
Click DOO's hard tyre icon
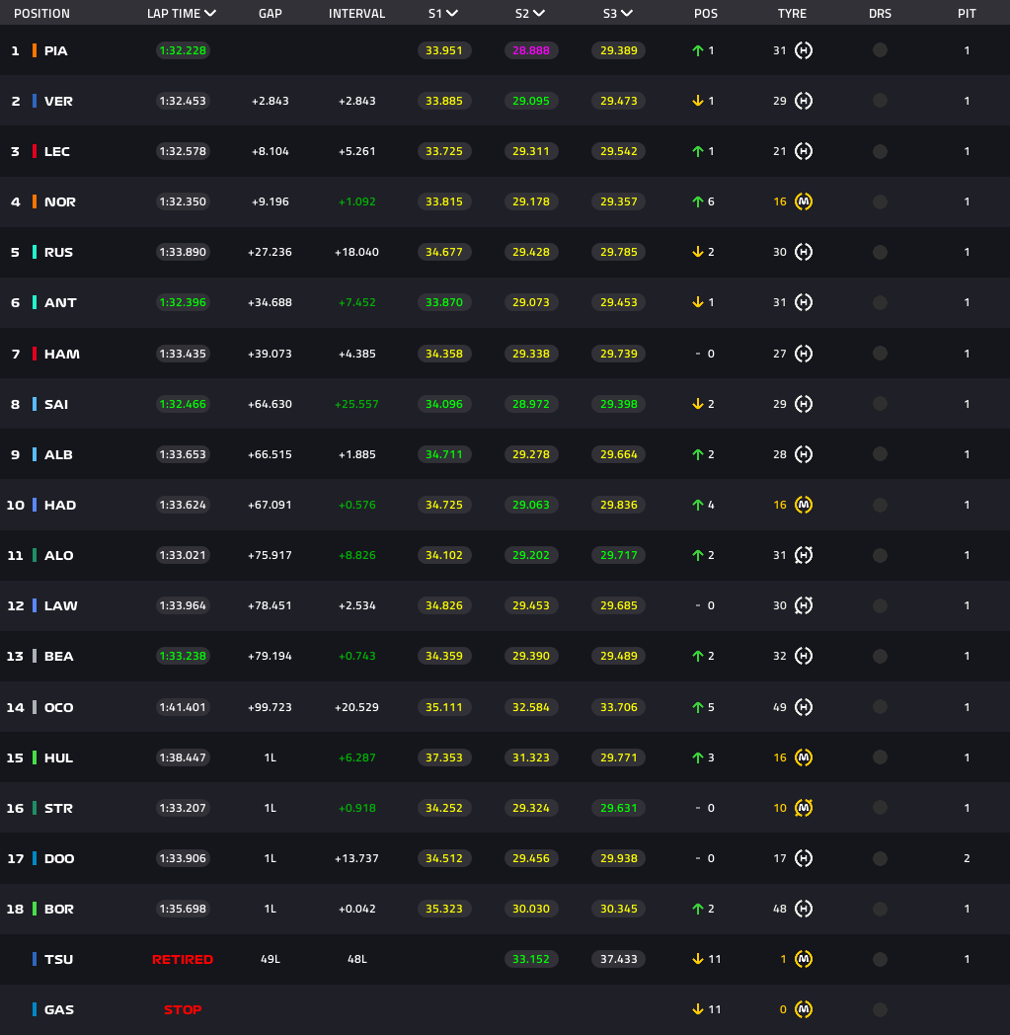click(803, 858)
